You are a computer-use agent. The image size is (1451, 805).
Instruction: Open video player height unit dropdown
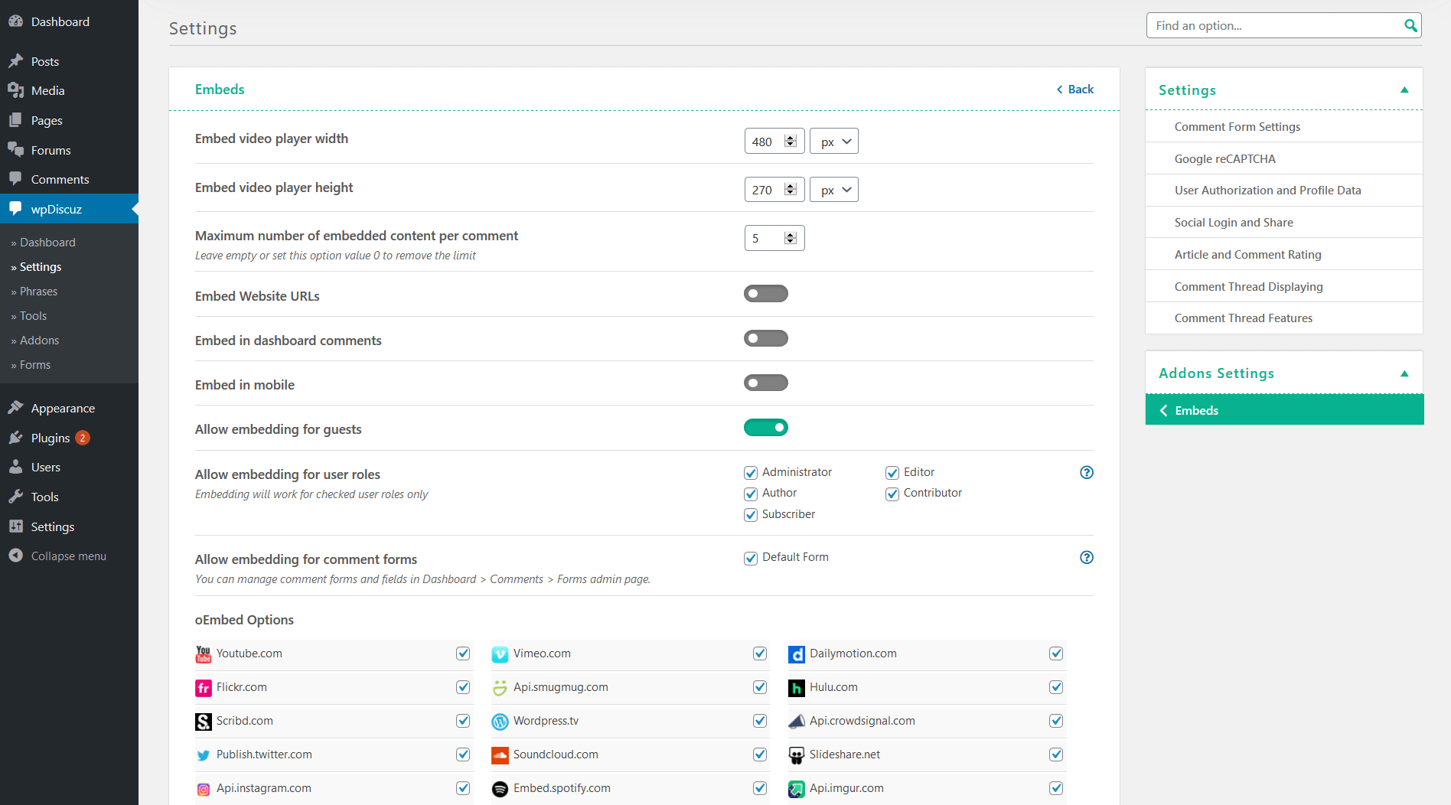pos(834,190)
